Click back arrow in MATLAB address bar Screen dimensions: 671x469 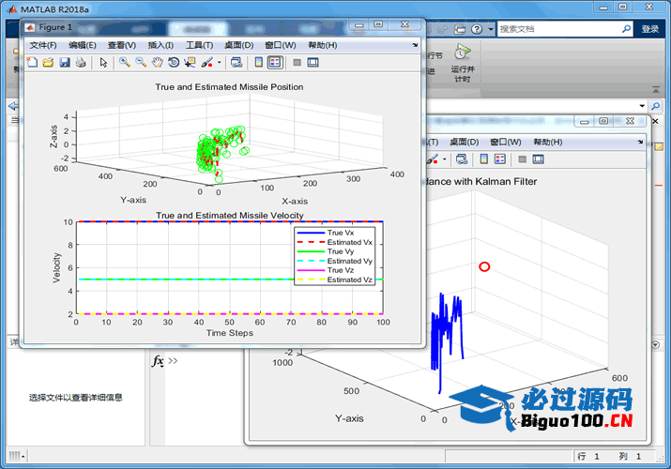[x=14, y=106]
